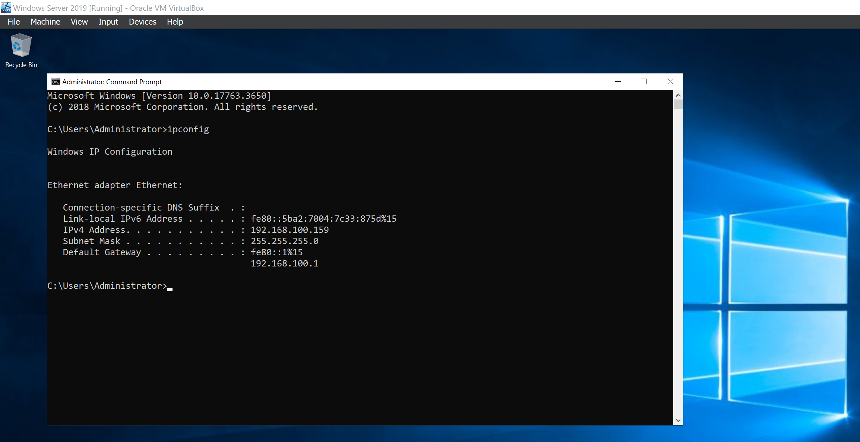Open the File menu
Viewport: 860px width, 442px height.
click(14, 22)
